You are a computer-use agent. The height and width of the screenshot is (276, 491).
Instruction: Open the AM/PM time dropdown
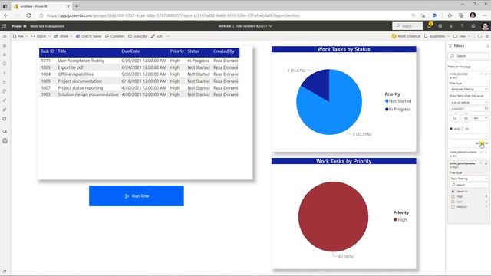click(x=480, y=118)
